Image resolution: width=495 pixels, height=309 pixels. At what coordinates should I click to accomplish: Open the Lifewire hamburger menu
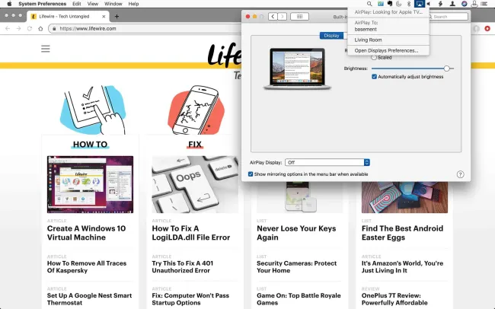pyautogui.click(x=46, y=48)
